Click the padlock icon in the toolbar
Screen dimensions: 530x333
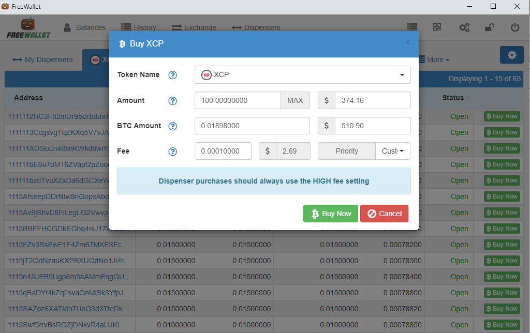click(x=490, y=27)
